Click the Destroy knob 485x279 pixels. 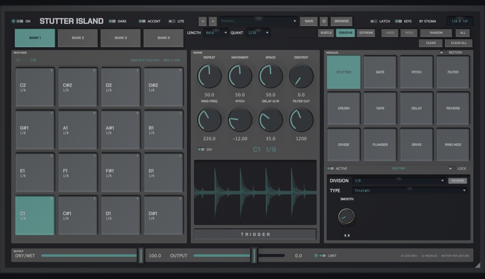click(301, 76)
